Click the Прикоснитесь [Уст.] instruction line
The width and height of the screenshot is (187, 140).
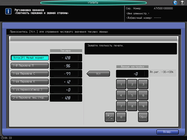click(x=59, y=32)
